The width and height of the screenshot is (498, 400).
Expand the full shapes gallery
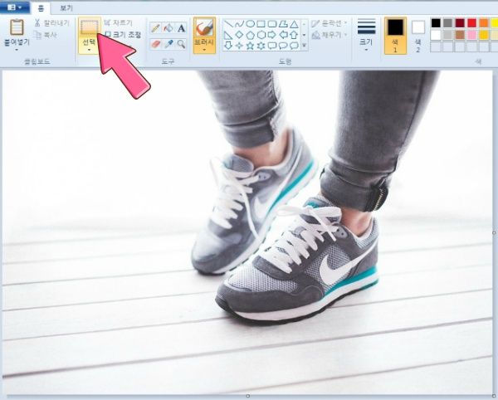pyautogui.click(x=305, y=46)
